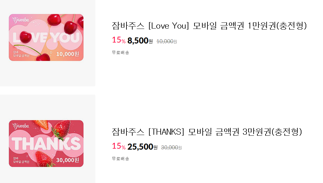Screen dimensions: 323x183
Task: Click the 10,000원 amount on card image
Action: [x=68, y=54]
